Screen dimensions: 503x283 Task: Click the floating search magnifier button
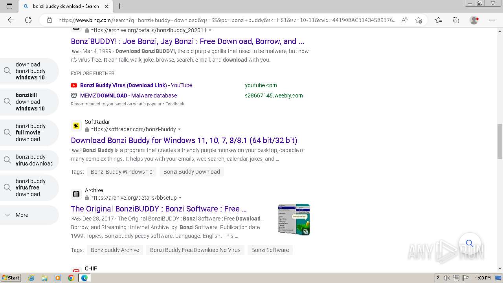coord(470,243)
